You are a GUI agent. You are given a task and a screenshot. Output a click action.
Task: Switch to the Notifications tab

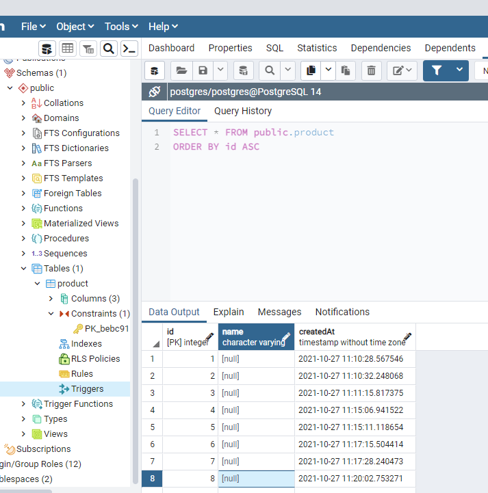(x=342, y=312)
